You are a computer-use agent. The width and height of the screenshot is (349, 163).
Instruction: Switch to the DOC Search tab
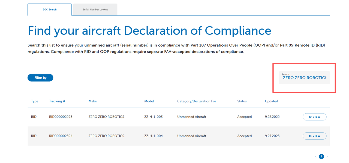(50, 9)
